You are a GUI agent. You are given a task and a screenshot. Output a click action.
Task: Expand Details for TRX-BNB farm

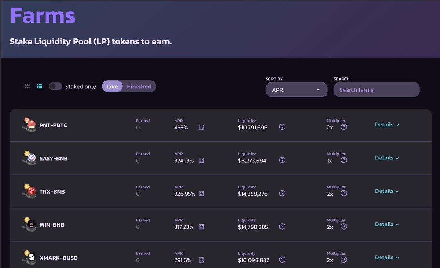pos(387,191)
